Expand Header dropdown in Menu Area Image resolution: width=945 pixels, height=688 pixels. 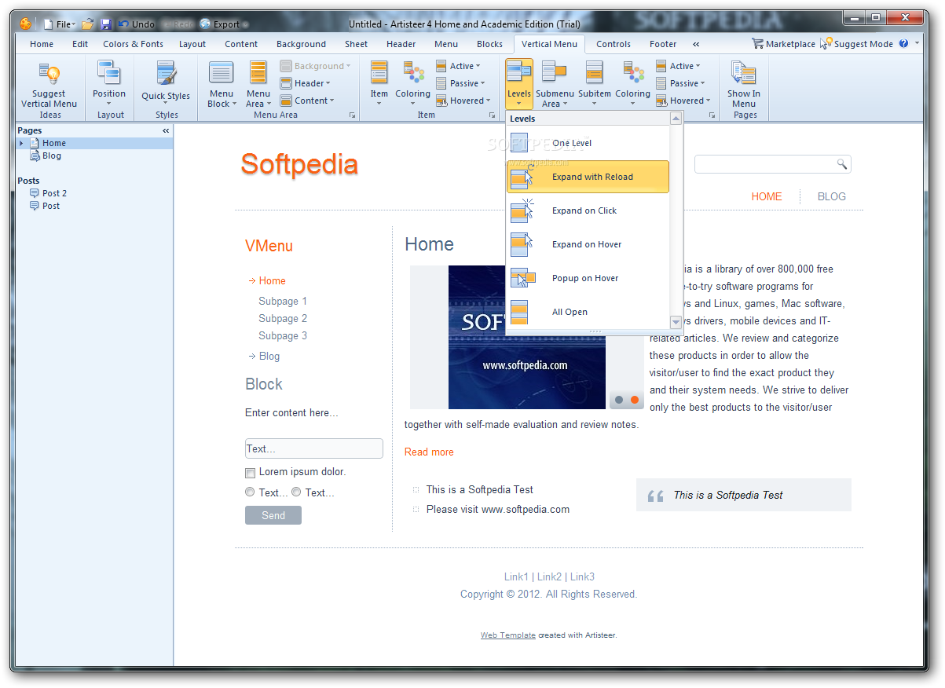coord(306,83)
